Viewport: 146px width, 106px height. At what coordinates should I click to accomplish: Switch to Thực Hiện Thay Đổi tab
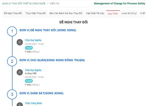click(36, 13)
